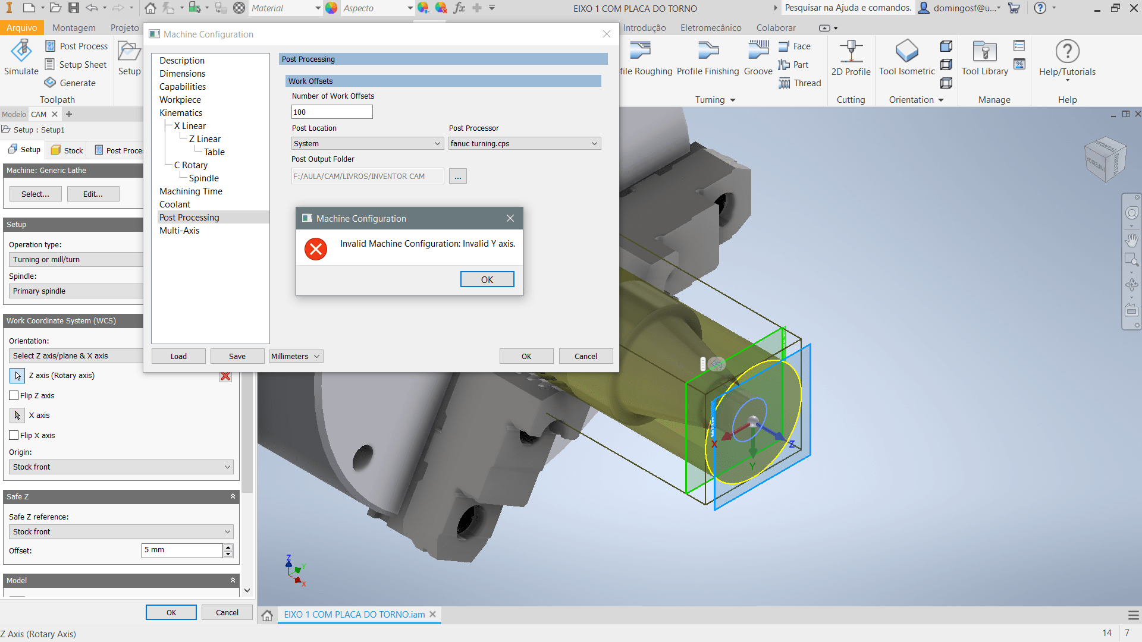The width and height of the screenshot is (1142, 642).
Task: Expand the Origin Stock front dropdown
Action: pyautogui.click(x=121, y=467)
